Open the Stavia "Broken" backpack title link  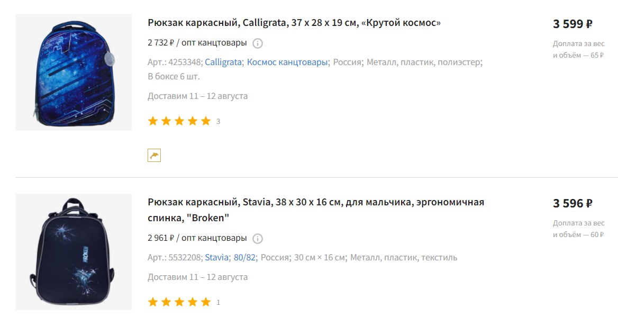coord(316,210)
